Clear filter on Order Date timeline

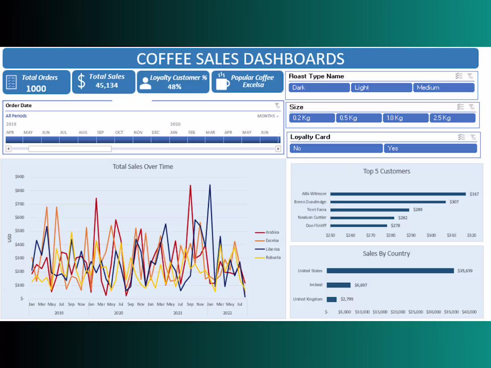[x=278, y=105]
